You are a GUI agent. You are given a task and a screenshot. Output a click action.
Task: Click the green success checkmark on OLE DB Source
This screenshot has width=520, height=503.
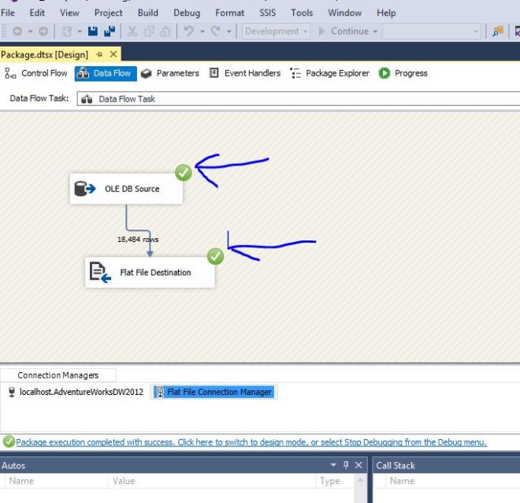(x=184, y=173)
